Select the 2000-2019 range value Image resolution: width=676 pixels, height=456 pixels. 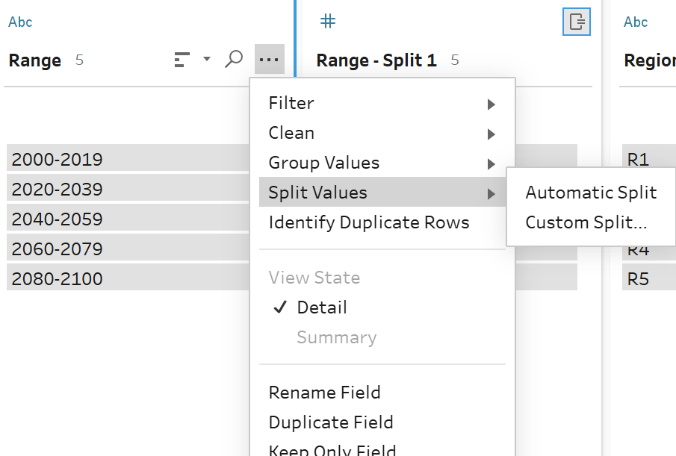(58, 159)
